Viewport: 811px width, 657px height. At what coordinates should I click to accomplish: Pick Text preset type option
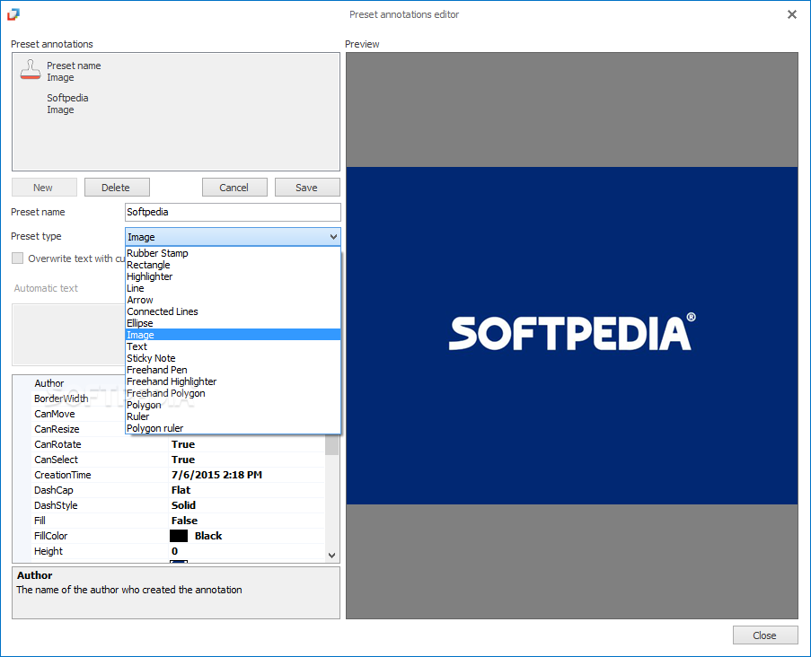point(233,346)
